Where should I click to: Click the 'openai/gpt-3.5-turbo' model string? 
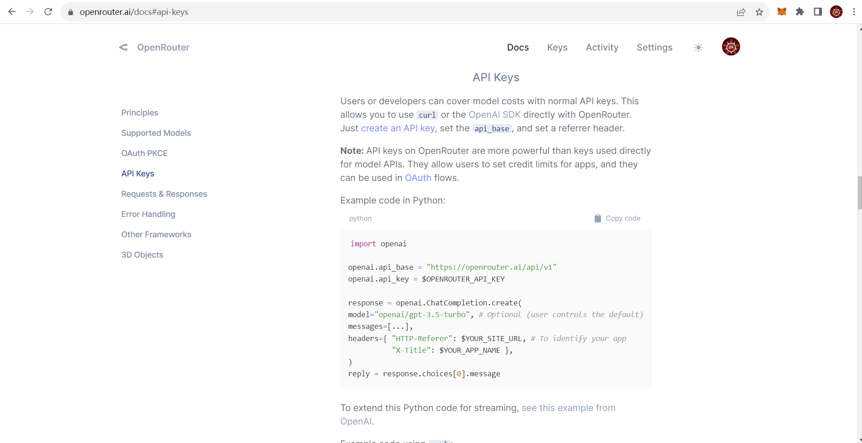pos(422,314)
